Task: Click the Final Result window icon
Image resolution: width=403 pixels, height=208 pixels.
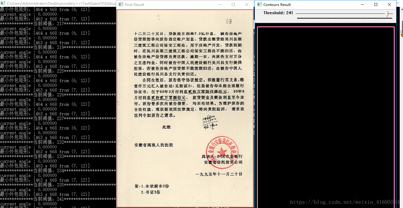Action: (121, 4)
